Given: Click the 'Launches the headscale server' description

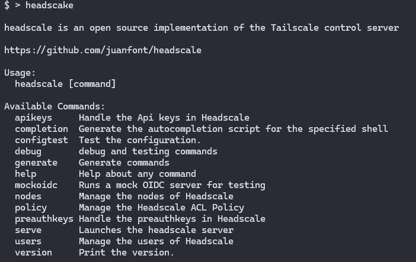Looking at the screenshot, I should [x=156, y=230].
